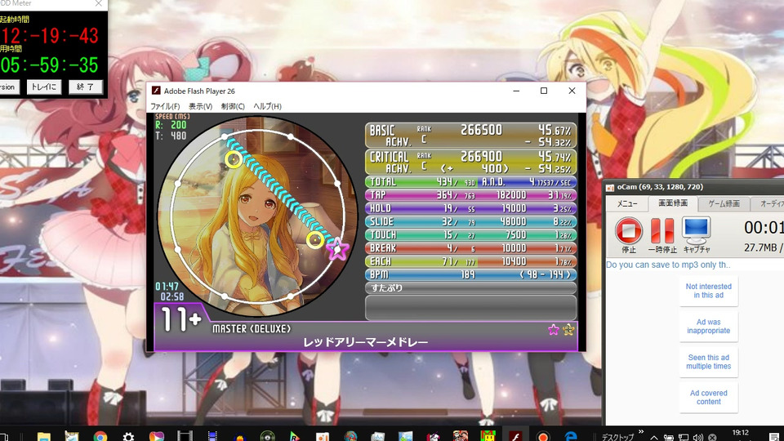Click the song title レッドアリーマーメドレー
This screenshot has height=441, width=784.
pos(366,342)
